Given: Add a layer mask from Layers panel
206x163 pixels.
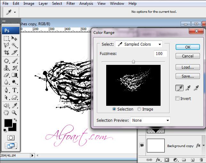Looking at the screenshot, I should click(167, 160).
